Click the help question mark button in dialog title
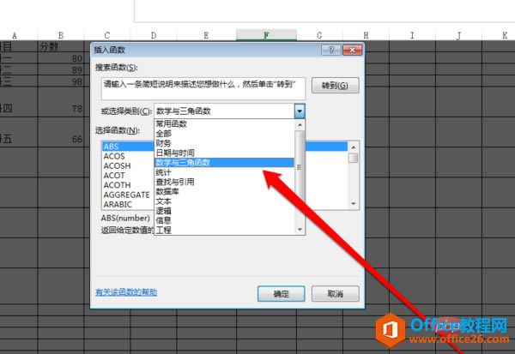Image resolution: width=515 pixels, height=354 pixels. [x=331, y=50]
